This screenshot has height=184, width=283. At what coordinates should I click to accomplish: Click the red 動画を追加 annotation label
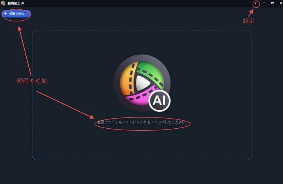pos(32,81)
